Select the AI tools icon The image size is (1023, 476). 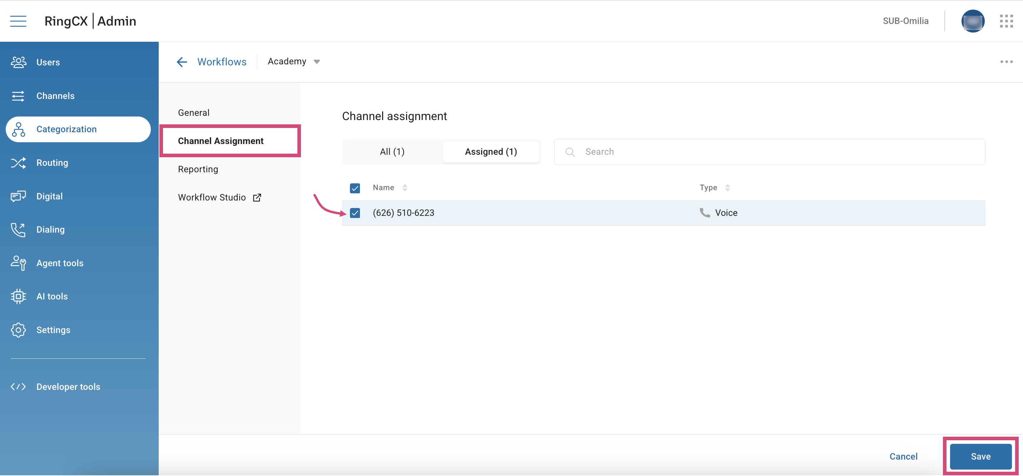click(18, 296)
